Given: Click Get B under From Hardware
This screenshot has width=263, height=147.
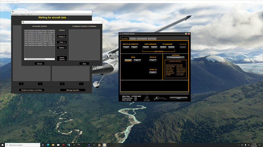Looking at the screenshot, I should tap(154, 47).
